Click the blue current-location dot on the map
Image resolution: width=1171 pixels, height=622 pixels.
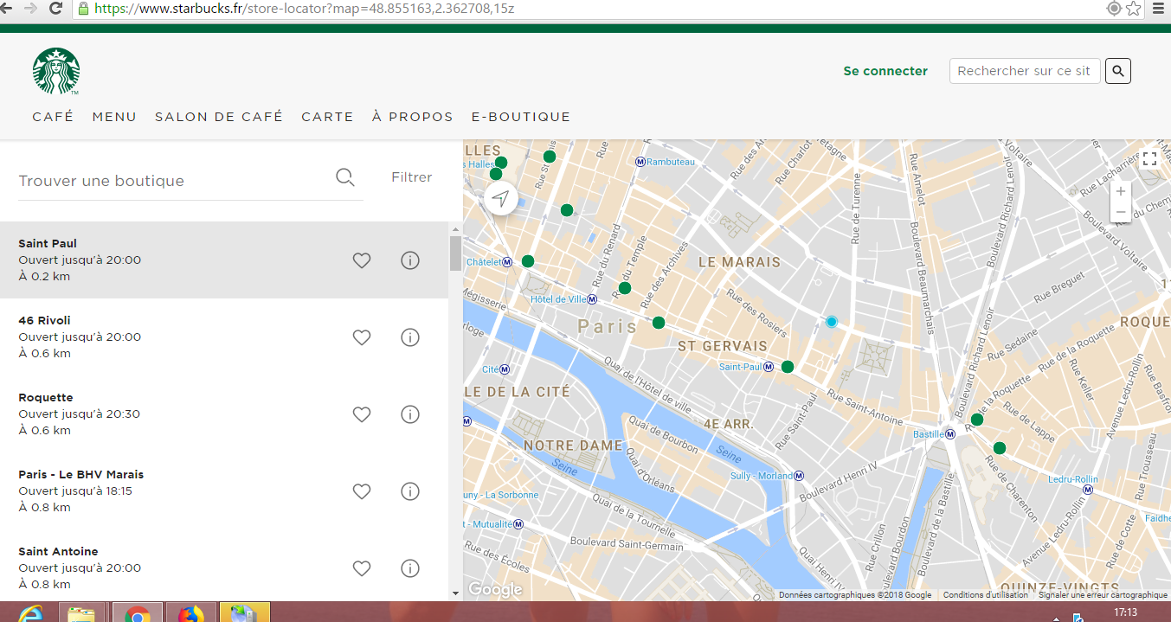(x=832, y=322)
